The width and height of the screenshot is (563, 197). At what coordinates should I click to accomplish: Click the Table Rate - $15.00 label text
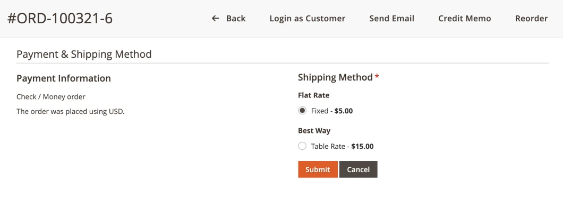[342, 146]
